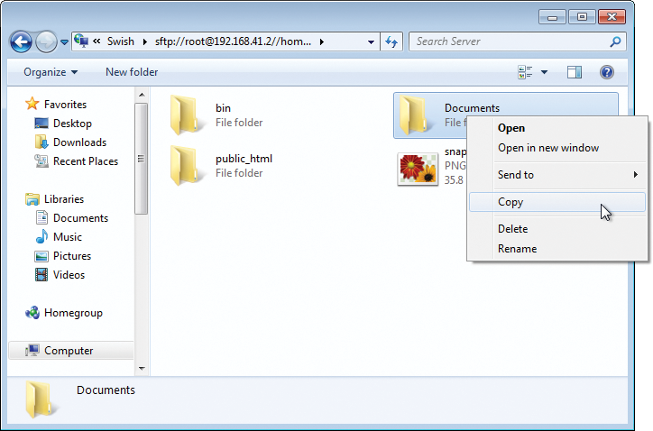Image resolution: width=653 pixels, height=431 pixels.
Task: Open Homegroup in the navigation pane
Action: pos(72,313)
